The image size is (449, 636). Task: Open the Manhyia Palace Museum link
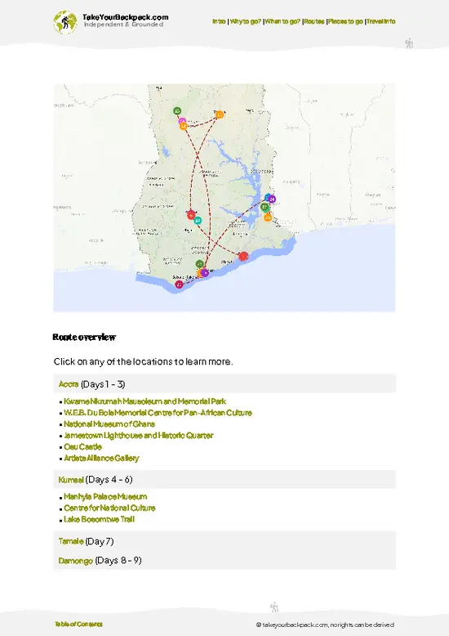point(105,496)
